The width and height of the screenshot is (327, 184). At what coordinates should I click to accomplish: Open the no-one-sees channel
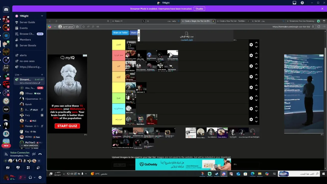point(29,61)
